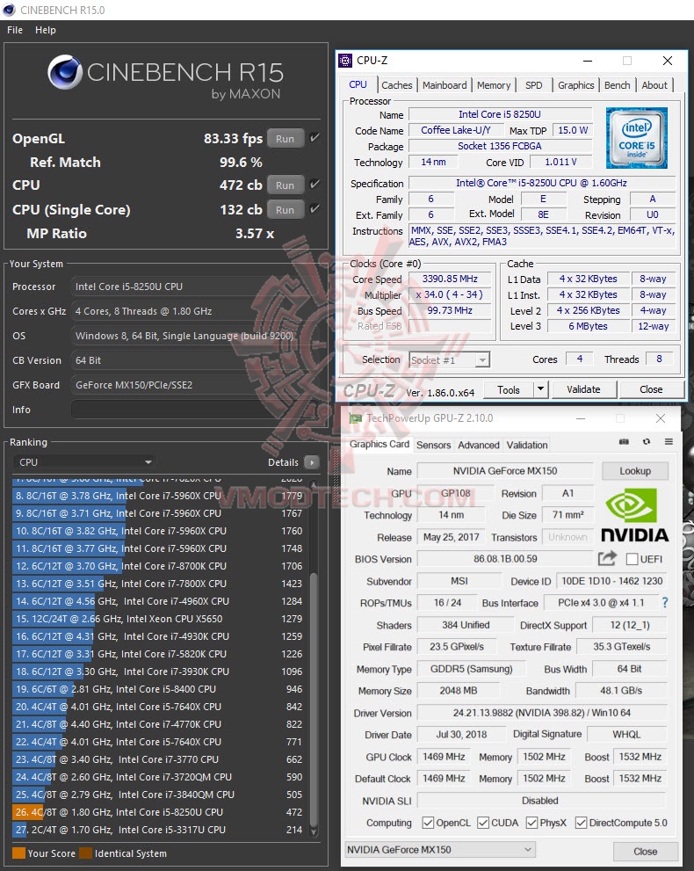The height and width of the screenshot is (871, 694).
Task: Switch to the CPU-Z About tab
Action: 654,85
